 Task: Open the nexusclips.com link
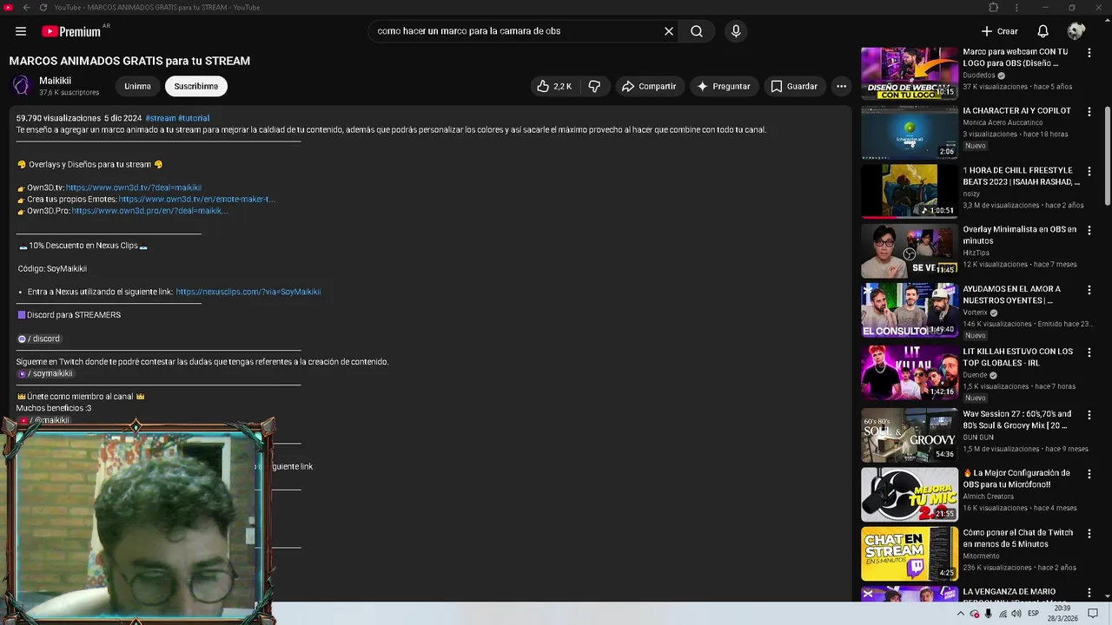pos(248,292)
